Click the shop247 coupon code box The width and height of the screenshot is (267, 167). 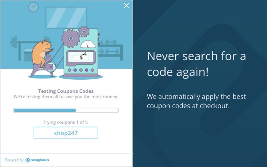pyautogui.click(x=65, y=133)
